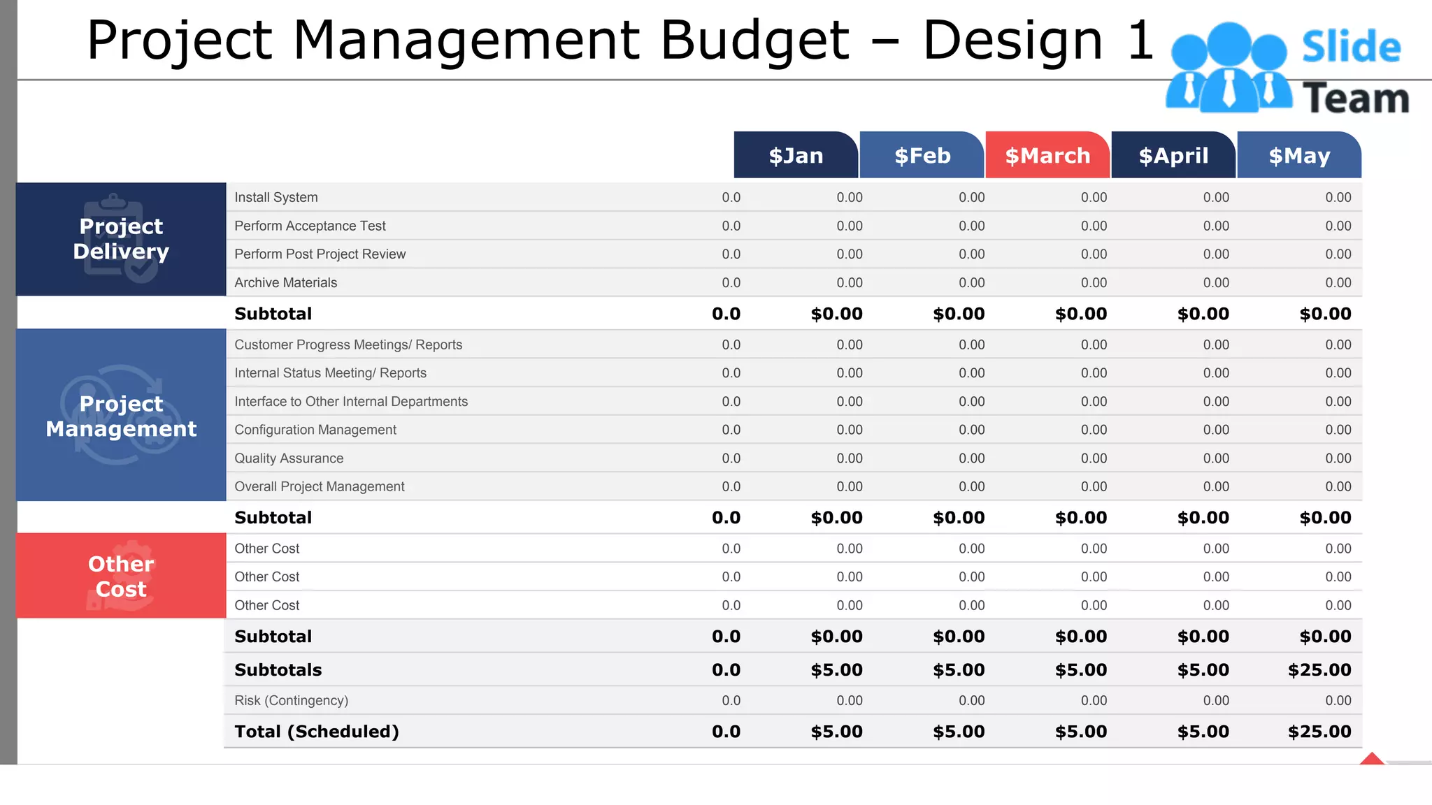Click the Other Cost category block
The image size is (1432, 805).
121,576
